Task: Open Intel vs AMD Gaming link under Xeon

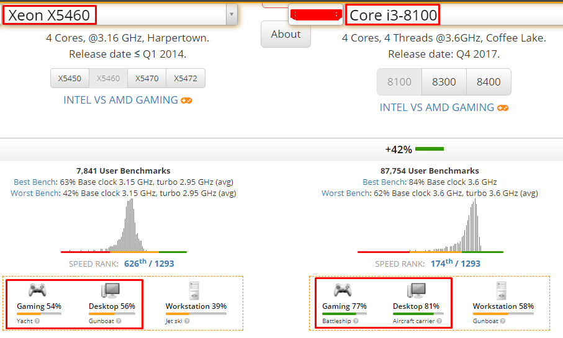Action: pyautogui.click(x=120, y=100)
